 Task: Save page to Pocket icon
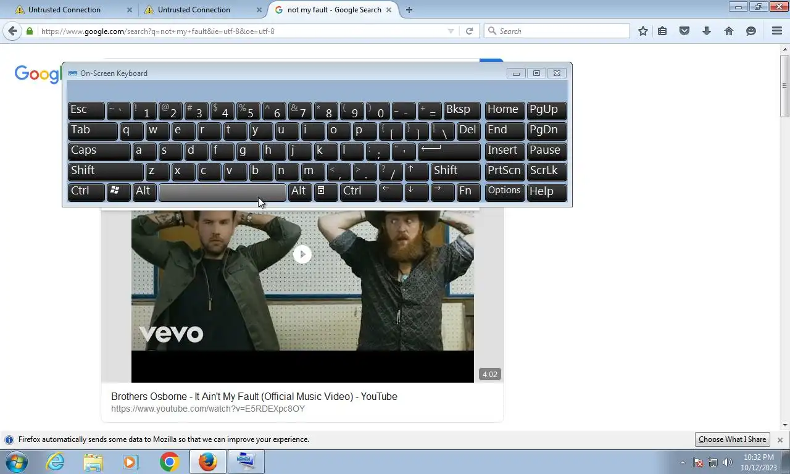coord(684,31)
